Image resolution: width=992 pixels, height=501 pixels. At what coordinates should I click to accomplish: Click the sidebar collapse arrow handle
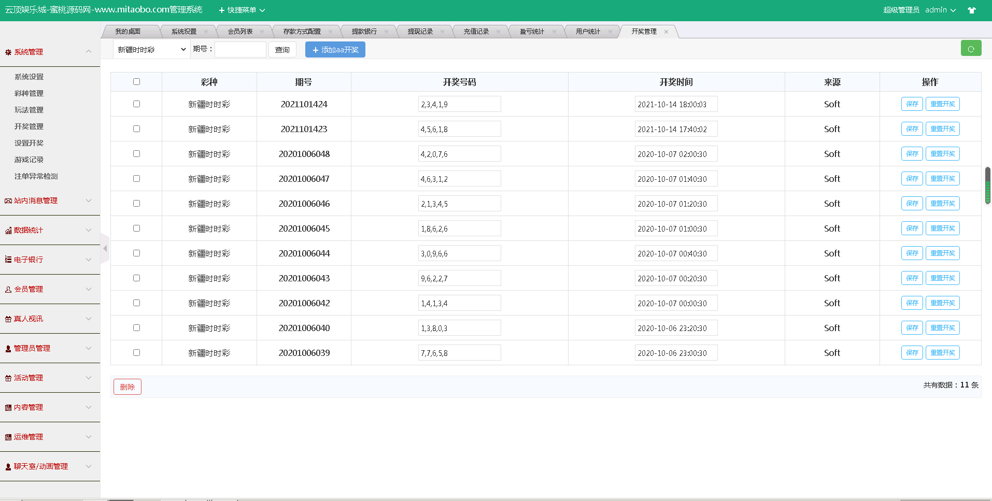(105, 249)
